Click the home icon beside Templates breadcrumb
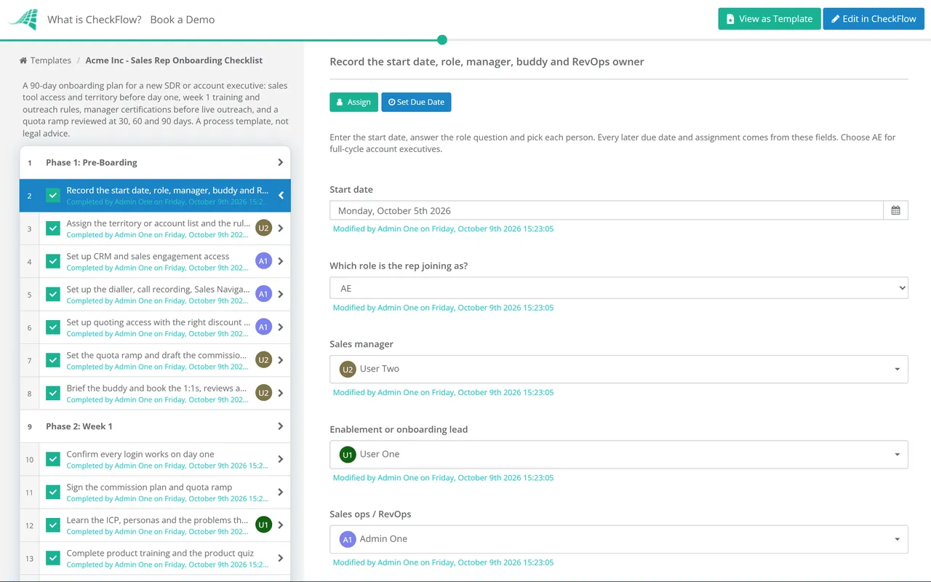Screen dimensions: 931x582 tap(23, 60)
